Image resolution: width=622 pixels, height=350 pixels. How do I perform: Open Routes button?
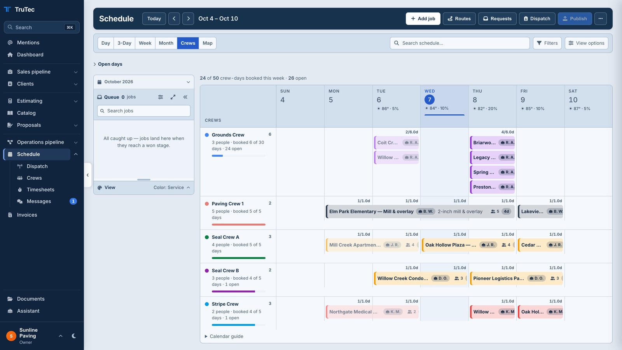coord(459,19)
